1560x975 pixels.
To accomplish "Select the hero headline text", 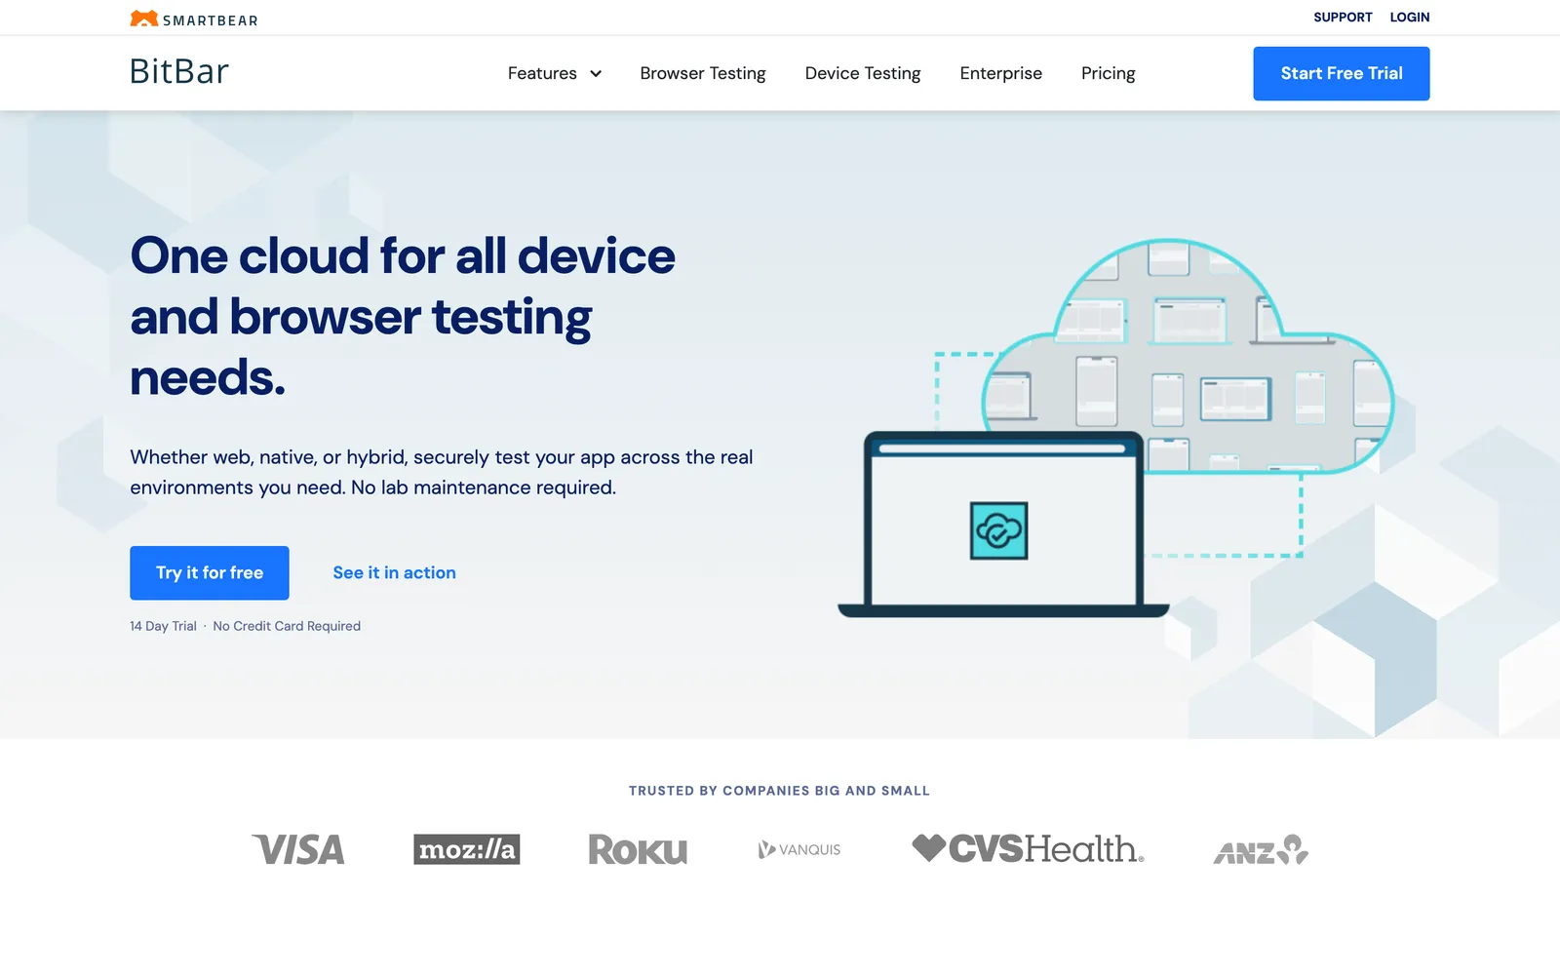I will coord(403,316).
